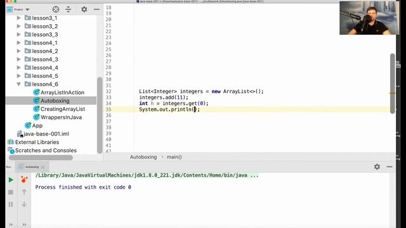Image resolution: width=406 pixels, height=228 pixels.
Task: Expand the lesson4_2 folder
Action: click(18, 51)
